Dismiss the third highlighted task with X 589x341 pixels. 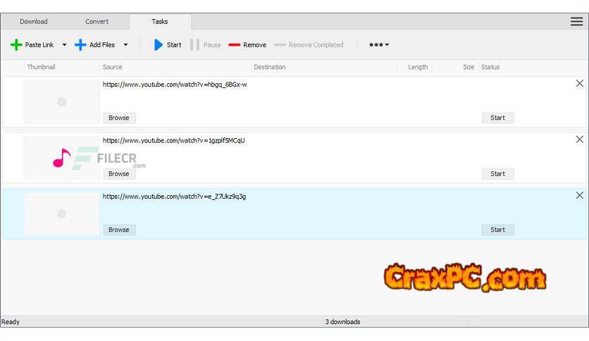point(579,195)
